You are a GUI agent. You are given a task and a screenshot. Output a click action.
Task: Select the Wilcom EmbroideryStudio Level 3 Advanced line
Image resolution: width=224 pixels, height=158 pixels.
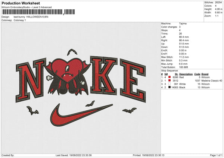[x=27, y=7]
